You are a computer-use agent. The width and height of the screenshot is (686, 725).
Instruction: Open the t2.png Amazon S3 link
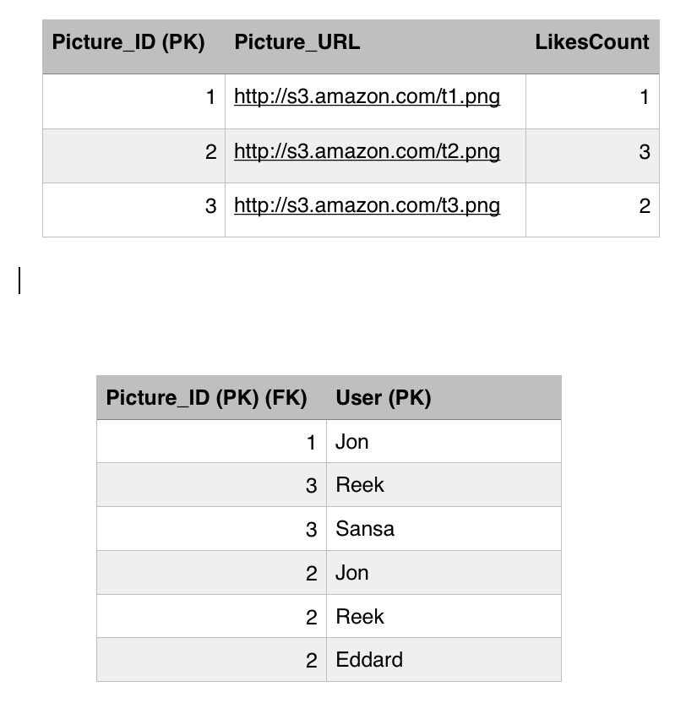tap(367, 152)
